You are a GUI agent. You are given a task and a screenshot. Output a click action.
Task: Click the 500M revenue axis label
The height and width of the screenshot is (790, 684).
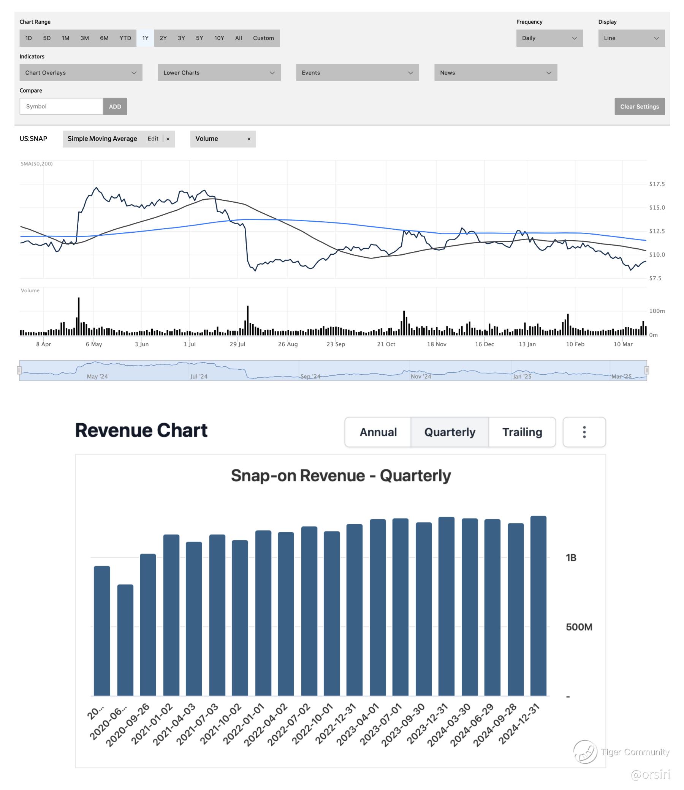(579, 627)
